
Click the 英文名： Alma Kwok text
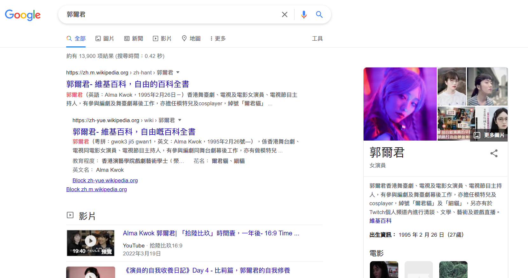pyautogui.click(x=98, y=170)
